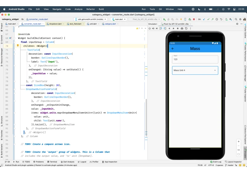
Task: Click the emulator volume down icon
Action: pyautogui.click(x=157, y=28)
